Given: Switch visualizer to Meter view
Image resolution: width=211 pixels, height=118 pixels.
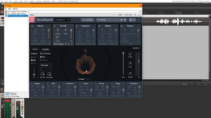Looking at the screenshot, I should coord(81,79).
